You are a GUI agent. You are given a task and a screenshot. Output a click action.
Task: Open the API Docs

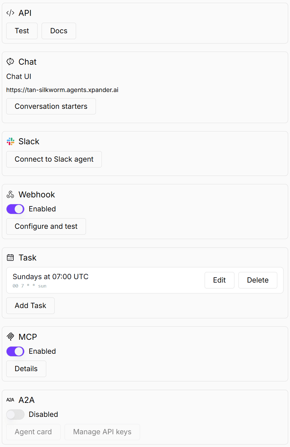[x=59, y=31]
